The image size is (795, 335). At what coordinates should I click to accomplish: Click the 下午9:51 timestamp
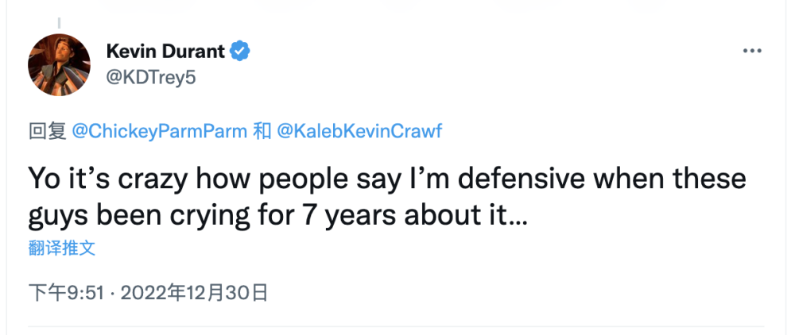click(x=67, y=293)
